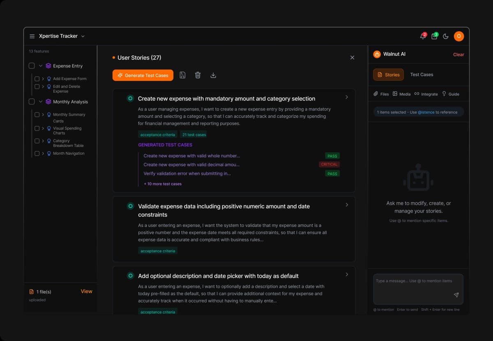The image size is (493, 341).
Task: Open the Guide via the lightbulb icon
Action: [x=445, y=94]
